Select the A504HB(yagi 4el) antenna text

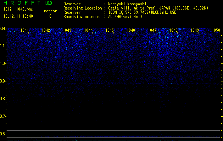point(125,17)
